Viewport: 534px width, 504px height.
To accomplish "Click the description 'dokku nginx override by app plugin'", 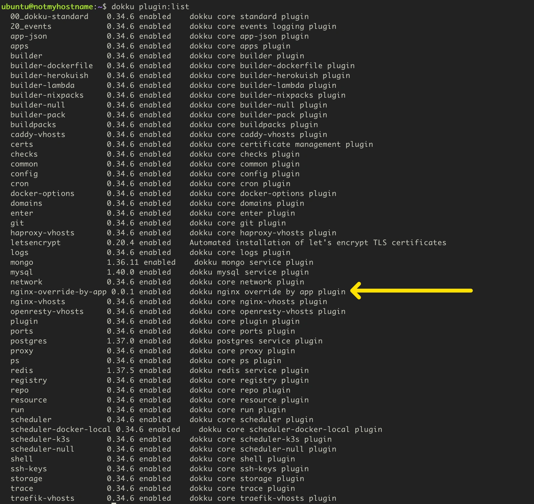I will (x=267, y=292).
